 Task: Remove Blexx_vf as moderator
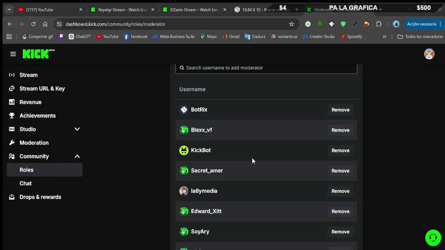tap(340, 130)
